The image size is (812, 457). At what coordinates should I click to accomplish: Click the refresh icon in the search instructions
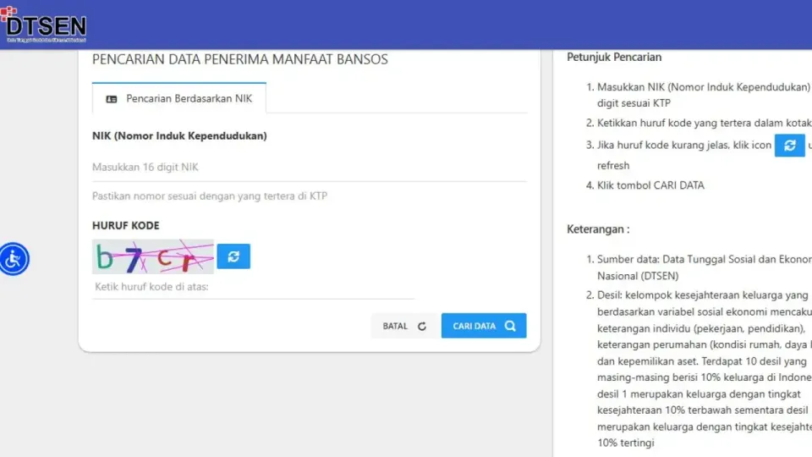coord(790,146)
